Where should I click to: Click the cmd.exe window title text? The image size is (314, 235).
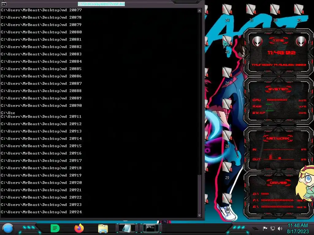tap(101, 4)
